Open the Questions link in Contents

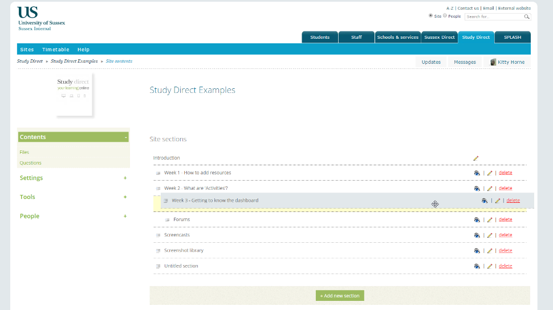[30, 163]
